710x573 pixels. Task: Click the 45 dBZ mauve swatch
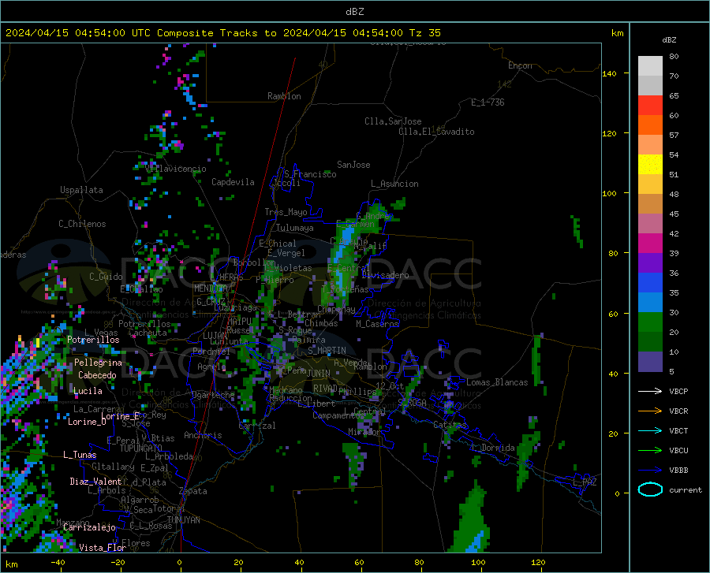(x=650, y=223)
